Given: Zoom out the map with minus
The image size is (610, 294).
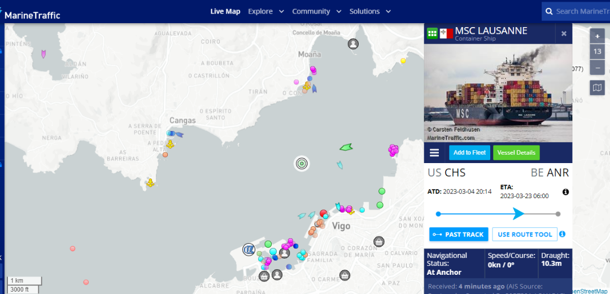Looking at the screenshot, I should (597, 67).
